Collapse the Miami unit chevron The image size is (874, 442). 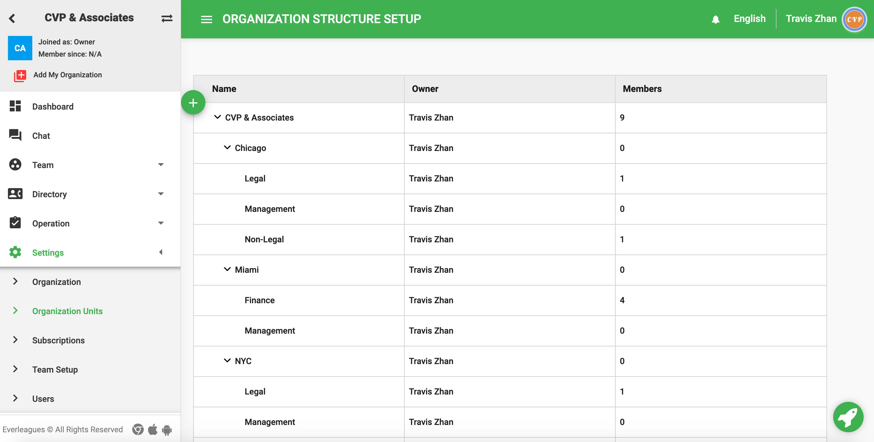click(x=227, y=269)
